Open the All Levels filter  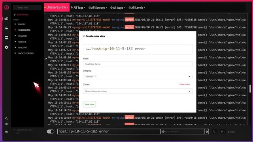pyautogui.click(x=137, y=7)
